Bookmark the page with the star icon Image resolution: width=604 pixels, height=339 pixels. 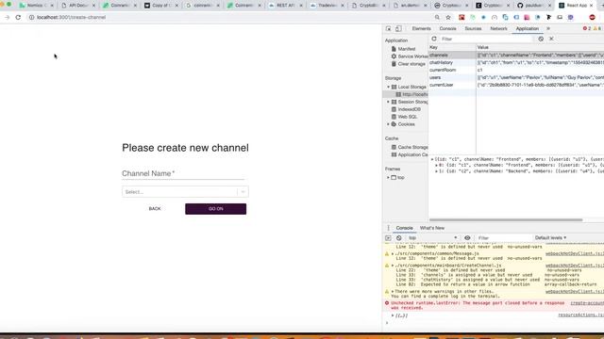[448, 17]
